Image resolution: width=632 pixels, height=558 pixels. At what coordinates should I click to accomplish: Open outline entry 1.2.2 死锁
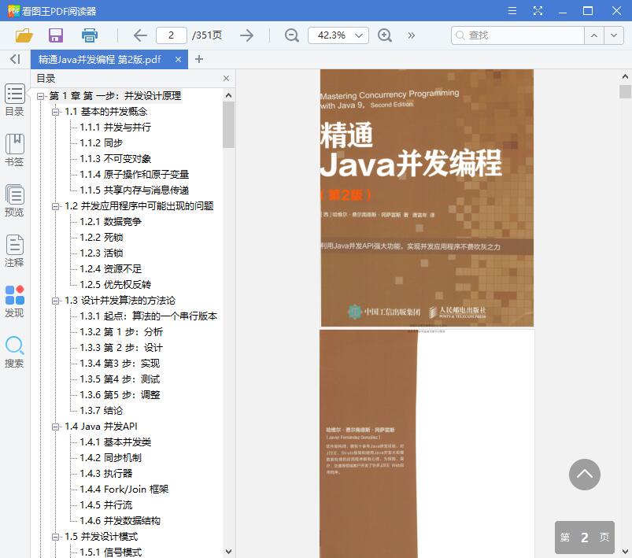click(x=102, y=238)
